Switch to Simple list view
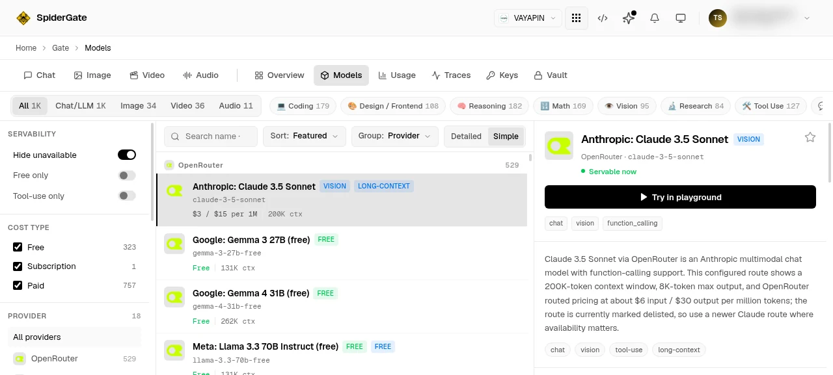The image size is (833, 375). tap(506, 136)
